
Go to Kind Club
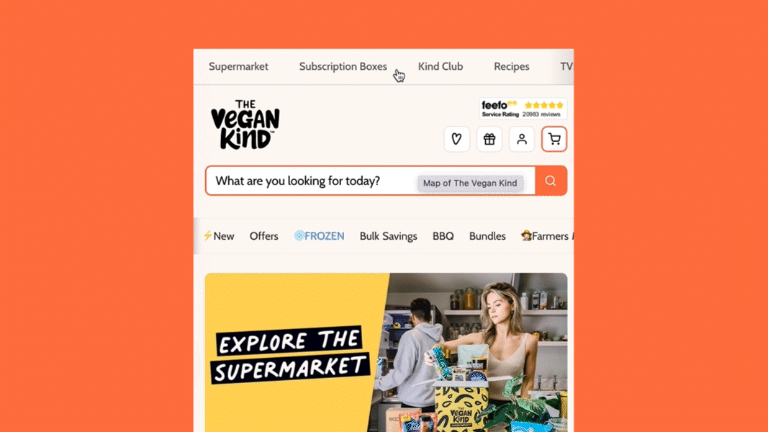coord(441,67)
